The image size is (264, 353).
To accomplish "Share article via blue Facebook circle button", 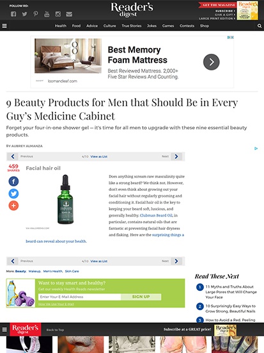I will [x=13, y=181].
